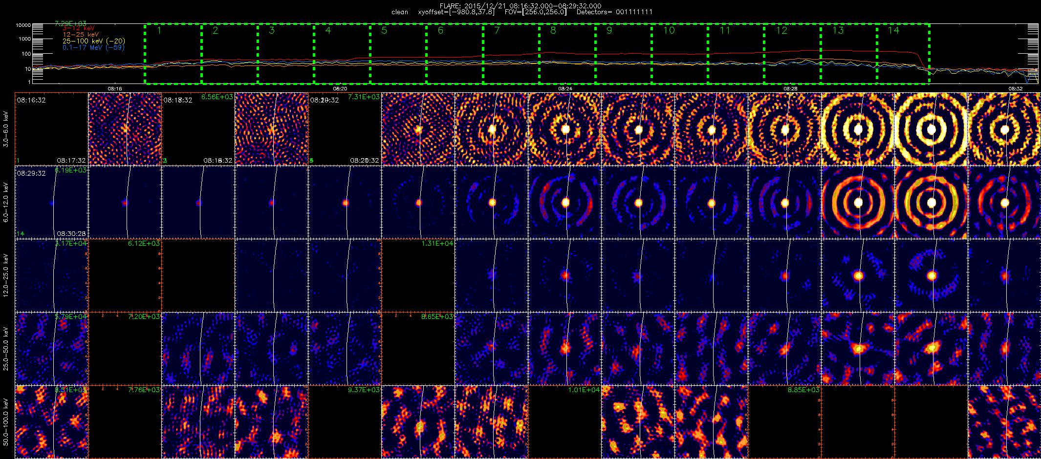Click the green "6.56E+03" value
This screenshot has height=459, width=1041.
217,97
